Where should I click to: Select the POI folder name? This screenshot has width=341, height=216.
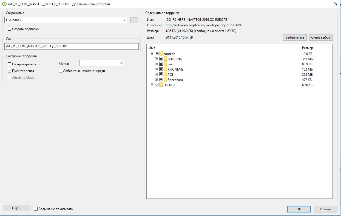coord(170,75)
